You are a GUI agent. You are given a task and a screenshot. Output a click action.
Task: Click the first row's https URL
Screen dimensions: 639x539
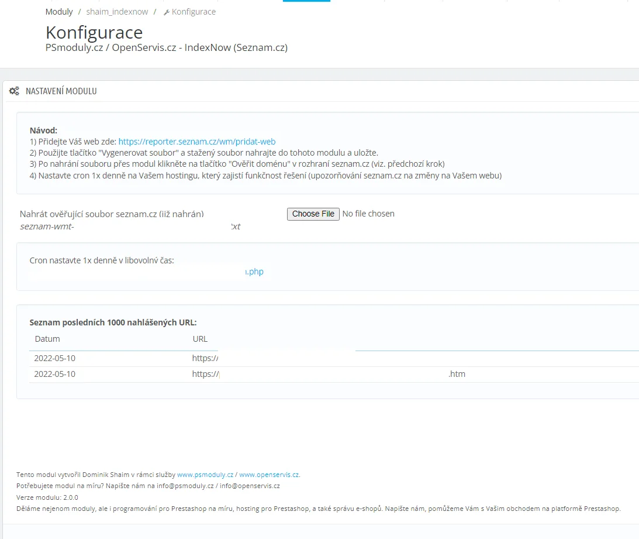click(x=205, y=358)
